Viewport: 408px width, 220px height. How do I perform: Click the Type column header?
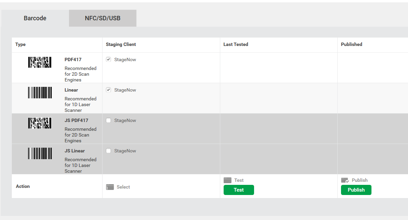point(20,44)
